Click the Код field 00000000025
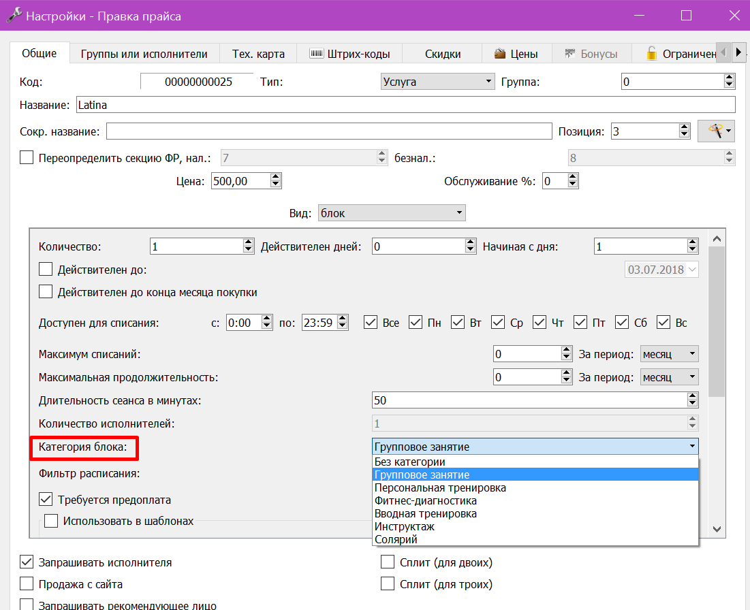Viewport: 750px width, 610px height. click(197, 81)
